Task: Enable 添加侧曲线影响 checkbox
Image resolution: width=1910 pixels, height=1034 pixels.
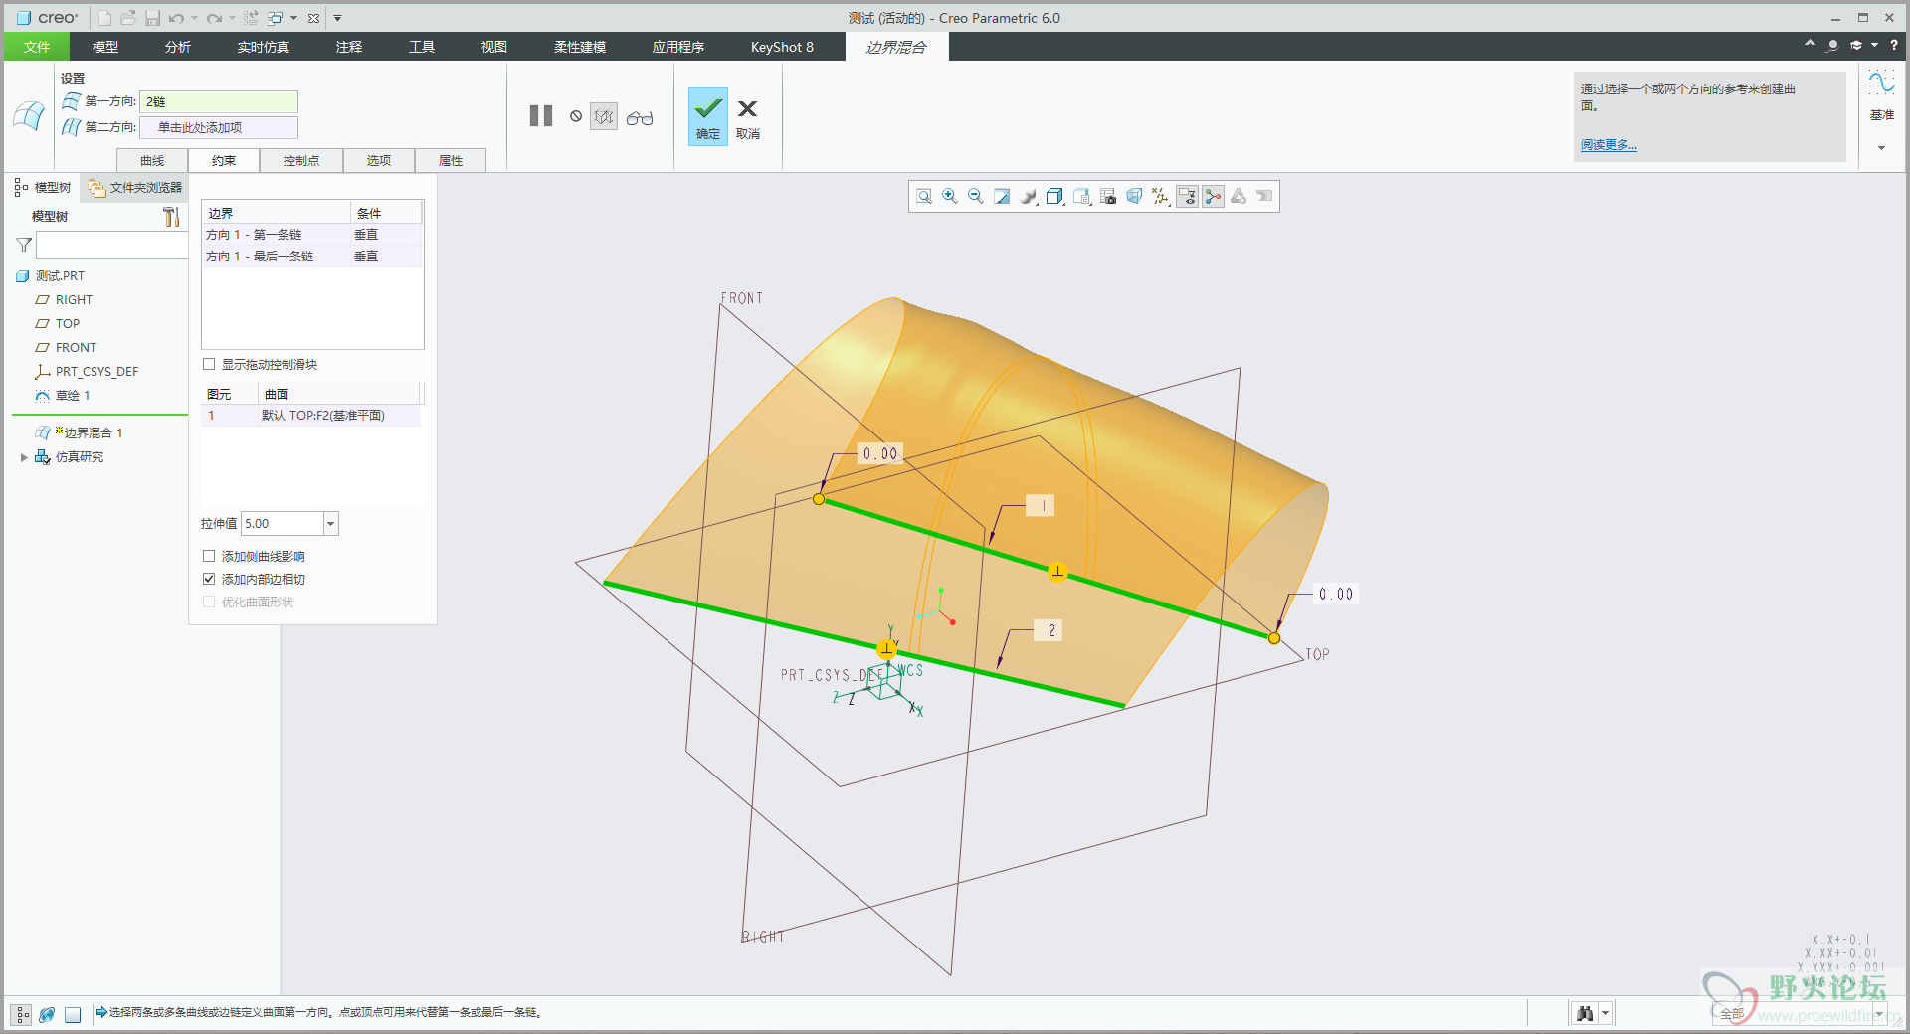Action: pyautogui.click(x=209, y=556)
